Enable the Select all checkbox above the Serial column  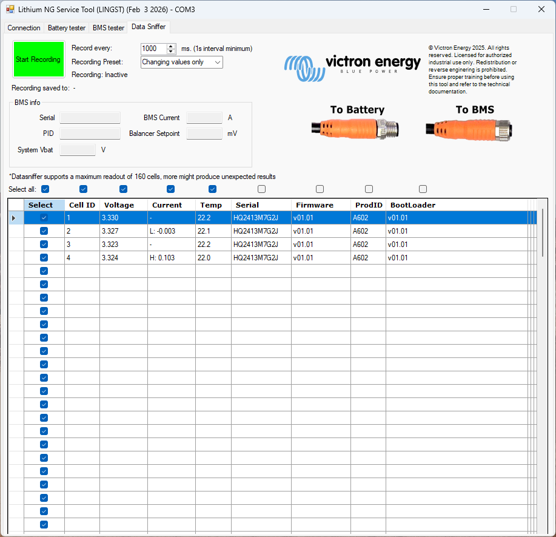pyautogui.click(x=261, y=189)
